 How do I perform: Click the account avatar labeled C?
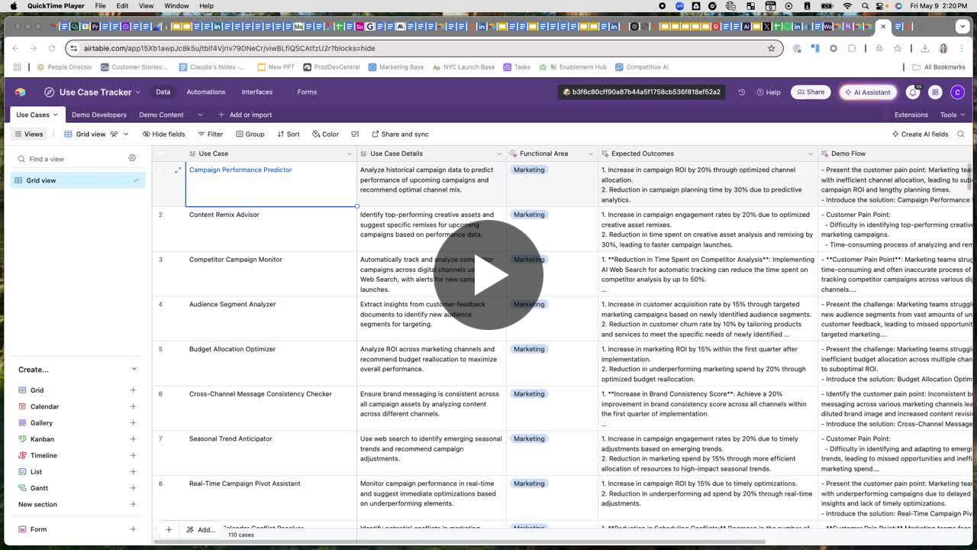point(957,92)
